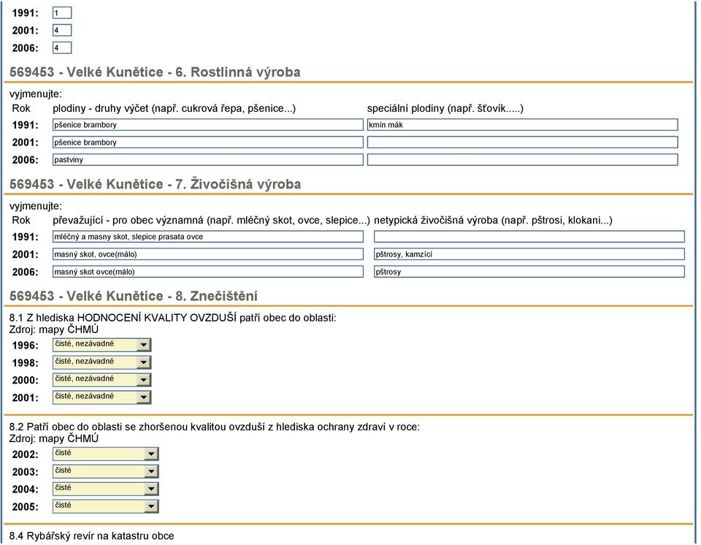
Task: Click the heading 8. Znečištění
Action: click(x=133, y=296)
